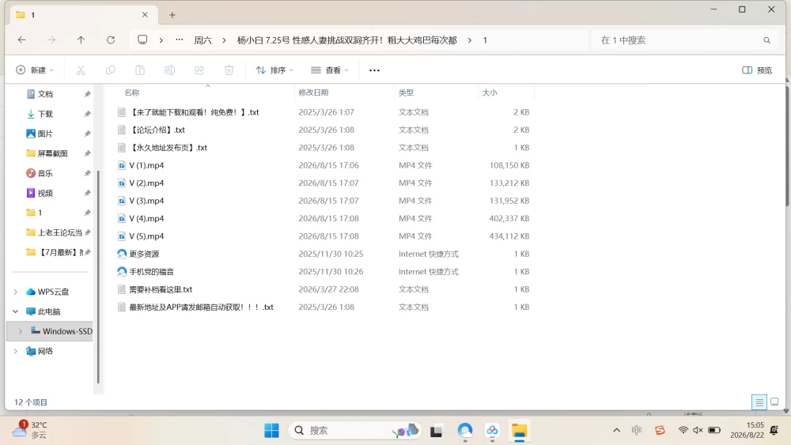
Task: Open the colorful cloud app on taskbar
Action: click(x=492, y=431)
